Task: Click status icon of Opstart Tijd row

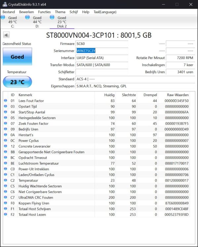Action: [x=6, y=106]
